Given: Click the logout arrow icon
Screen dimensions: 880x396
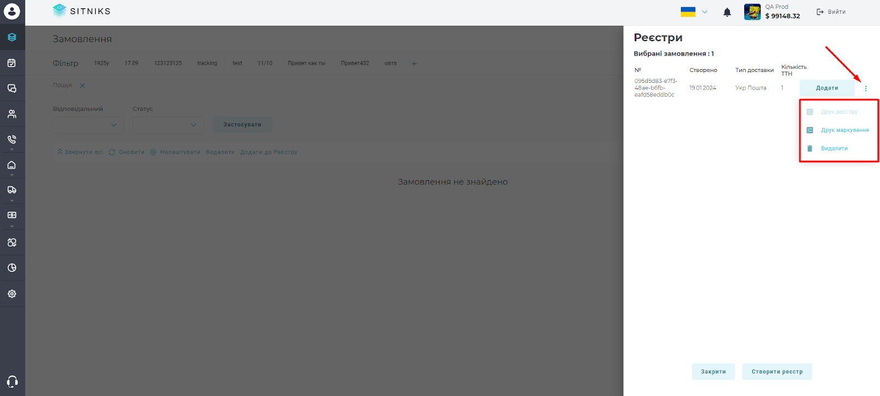Looking at the screenshot, I should point(820,12).
